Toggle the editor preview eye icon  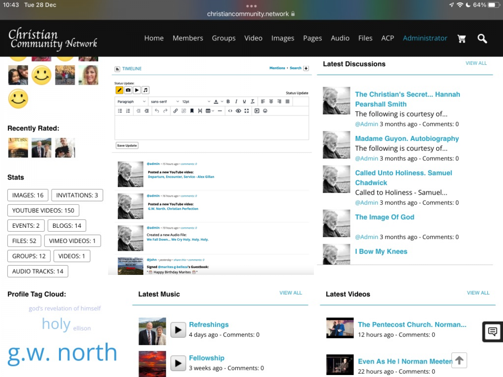click(x=238, y=111)
